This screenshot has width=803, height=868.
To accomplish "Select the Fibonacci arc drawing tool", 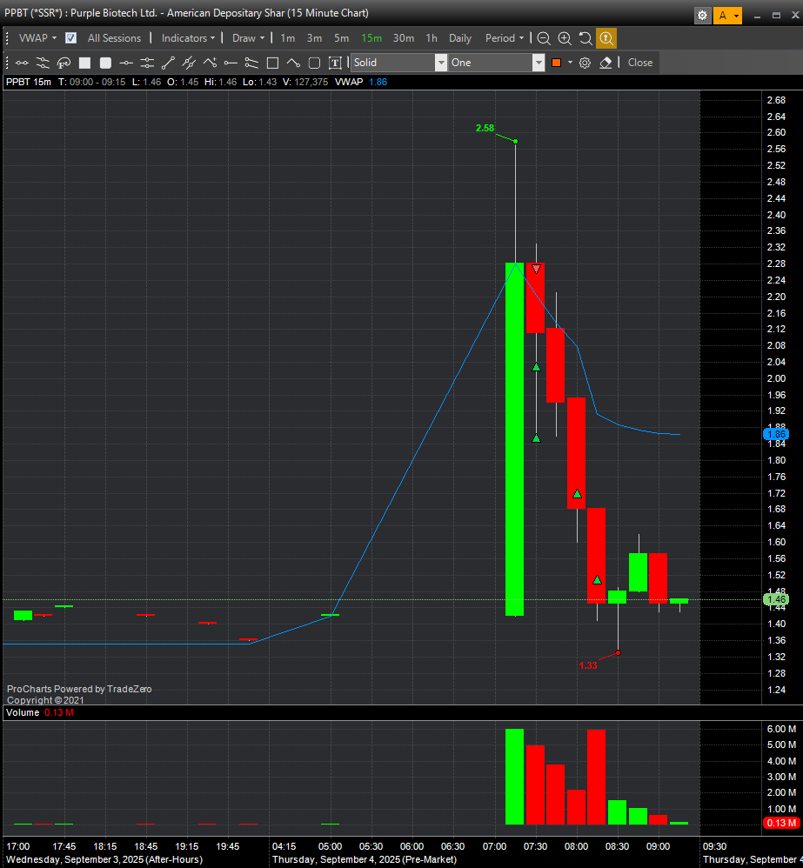I will click(x=64, y=63).
